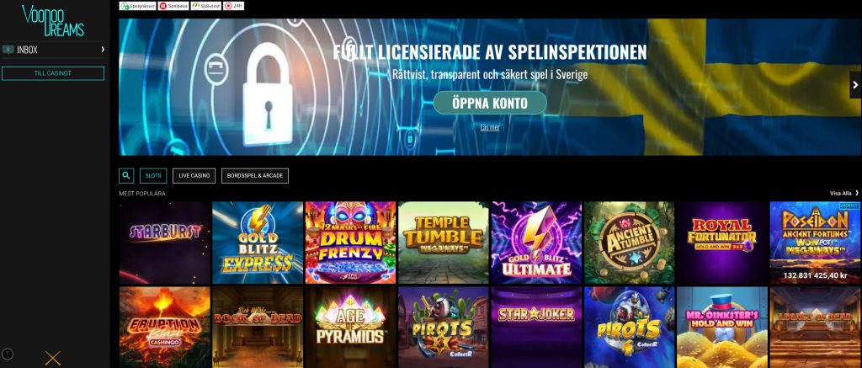Open the help question mark icon
862x368 pixels.
click(8, 355)
